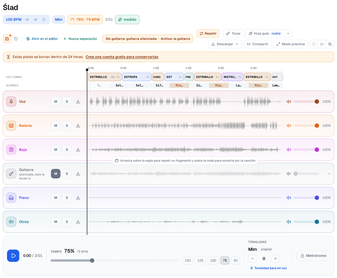
Task: Click the Batería volume slider
Action: pyautogui.click(x=306, y=126)
